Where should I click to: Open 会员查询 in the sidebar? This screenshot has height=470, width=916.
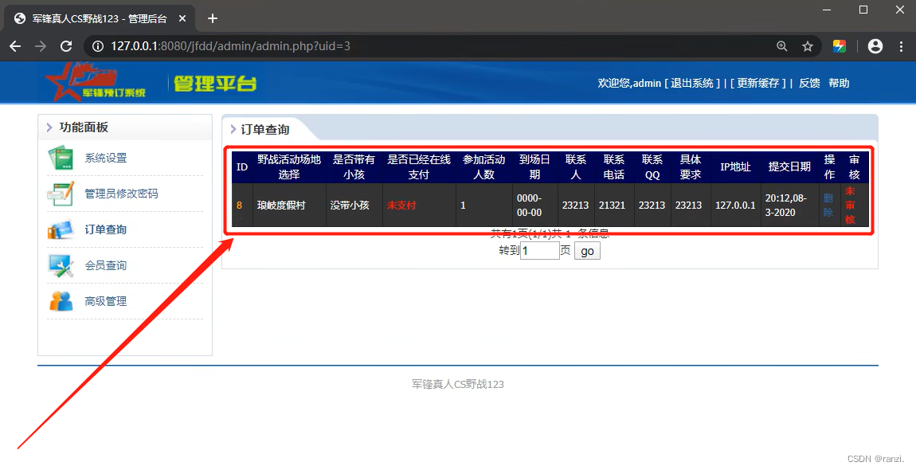[106, 265]
